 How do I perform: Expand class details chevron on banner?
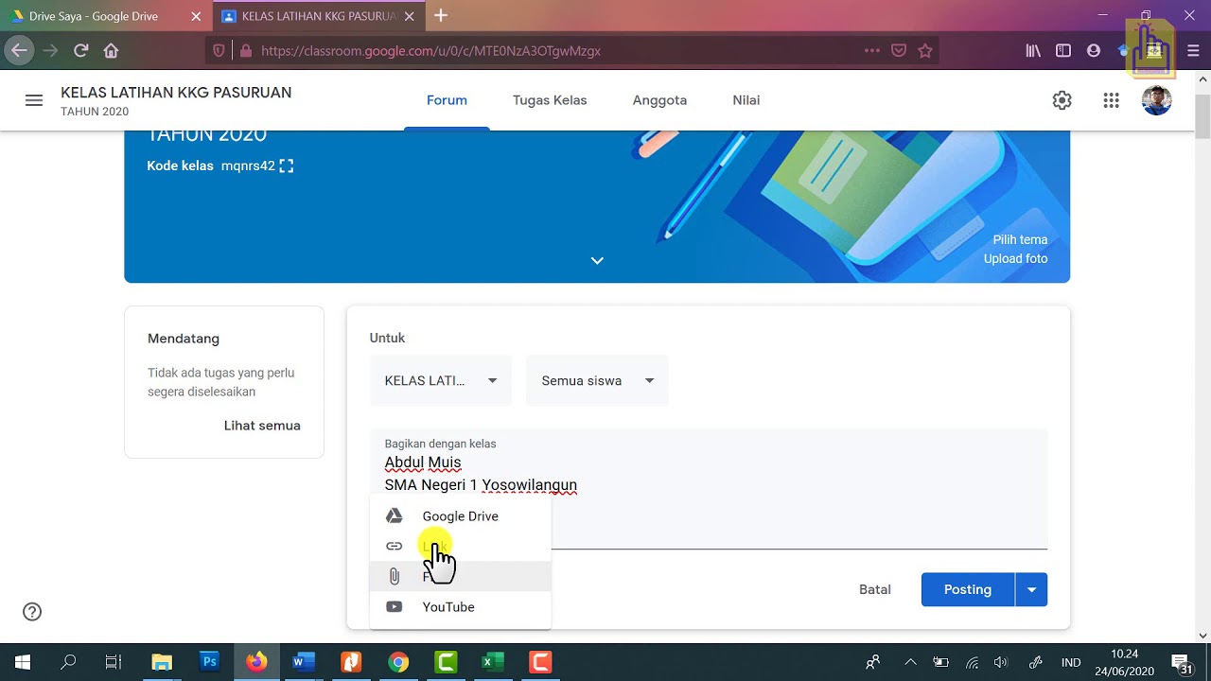tap(597, 261)
